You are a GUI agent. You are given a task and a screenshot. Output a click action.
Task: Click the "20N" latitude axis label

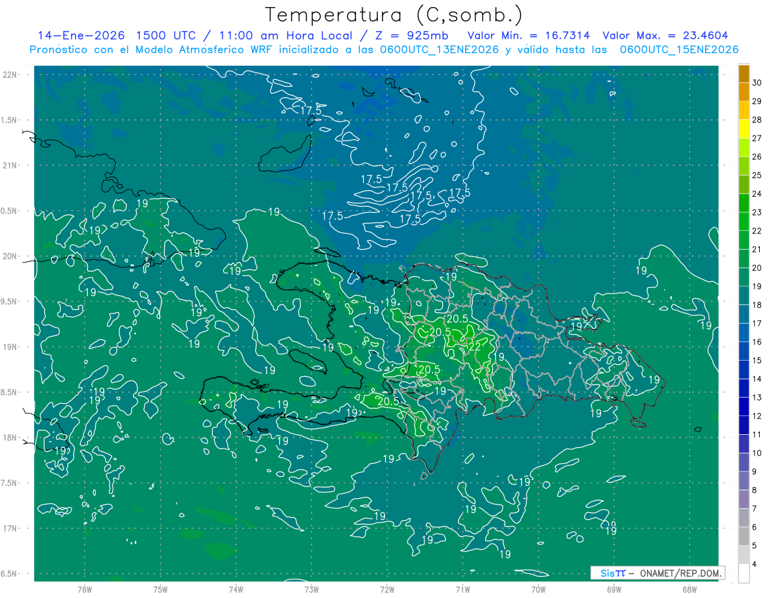pos(11,256)
